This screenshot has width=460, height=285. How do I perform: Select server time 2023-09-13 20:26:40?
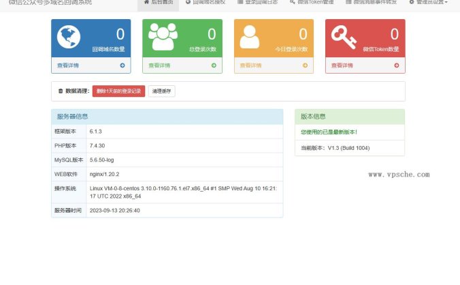click(115, 211)
